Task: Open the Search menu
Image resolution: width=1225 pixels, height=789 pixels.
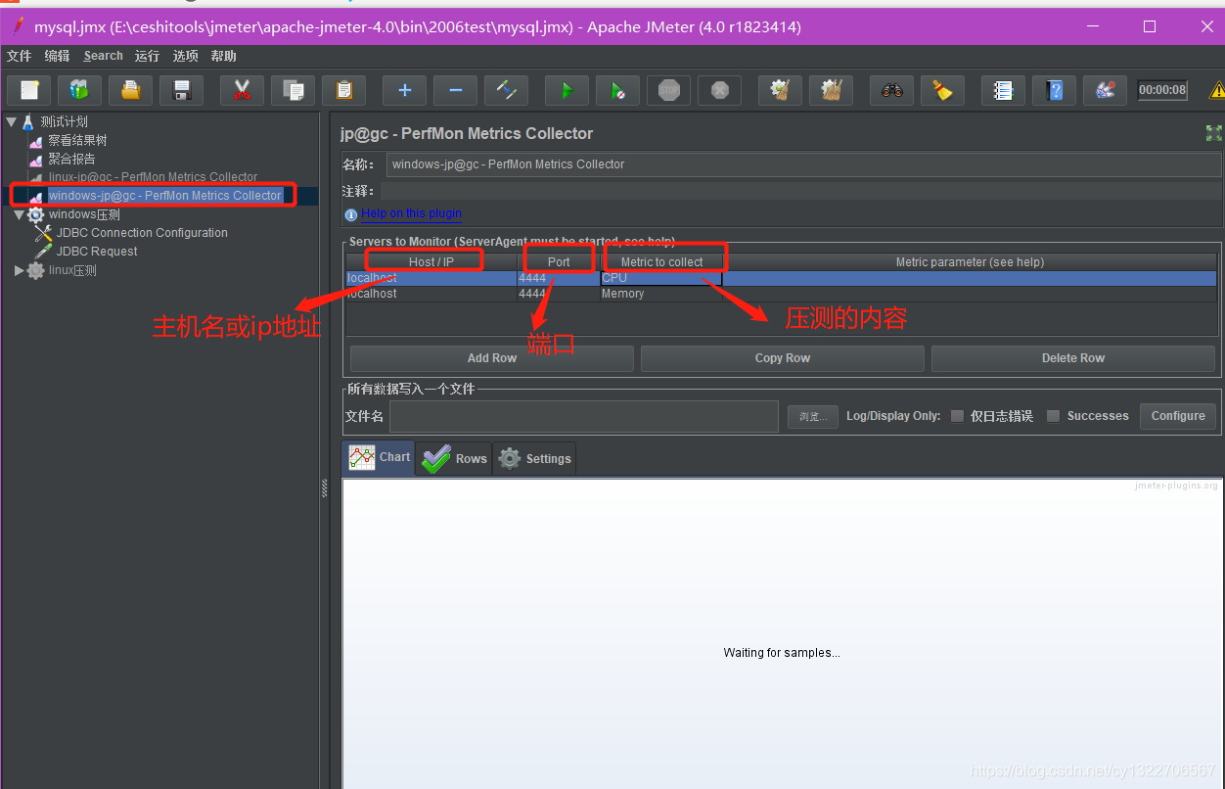Action: (x=104, y=56)
